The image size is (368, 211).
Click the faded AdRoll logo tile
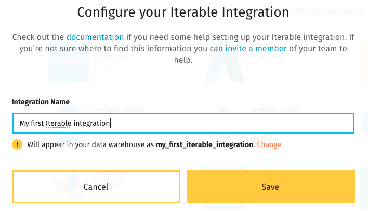click(x=69, y=61)
